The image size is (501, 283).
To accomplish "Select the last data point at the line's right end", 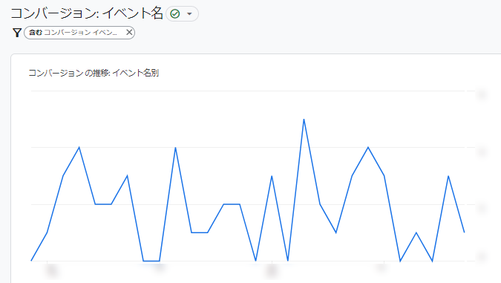I will click(464, 232).
